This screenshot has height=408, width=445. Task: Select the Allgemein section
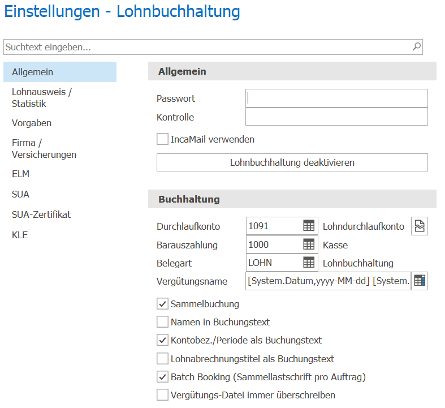(x=60, y=72)
